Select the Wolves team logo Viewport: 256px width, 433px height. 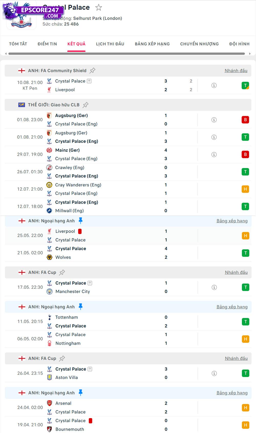coord(50,257)
